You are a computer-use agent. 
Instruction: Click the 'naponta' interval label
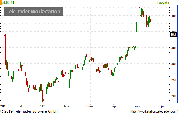click(163, 3)
